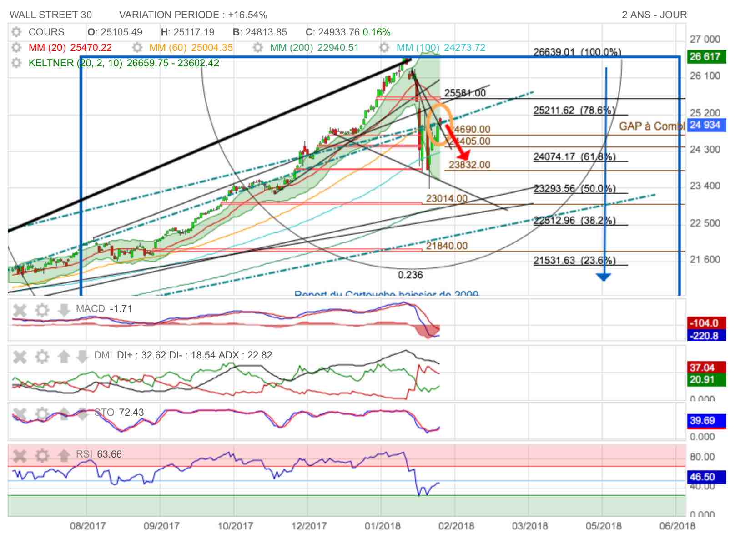Click the blue 39.69 STO value tag
735x534 pixels.
[x=706, y=420]
